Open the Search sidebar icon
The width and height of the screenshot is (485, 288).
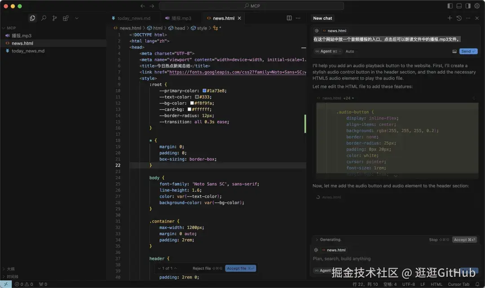click(44, 18)
